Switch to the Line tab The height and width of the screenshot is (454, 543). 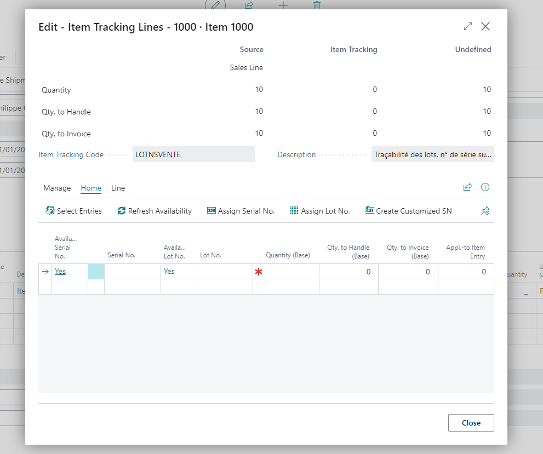point(118,188)
